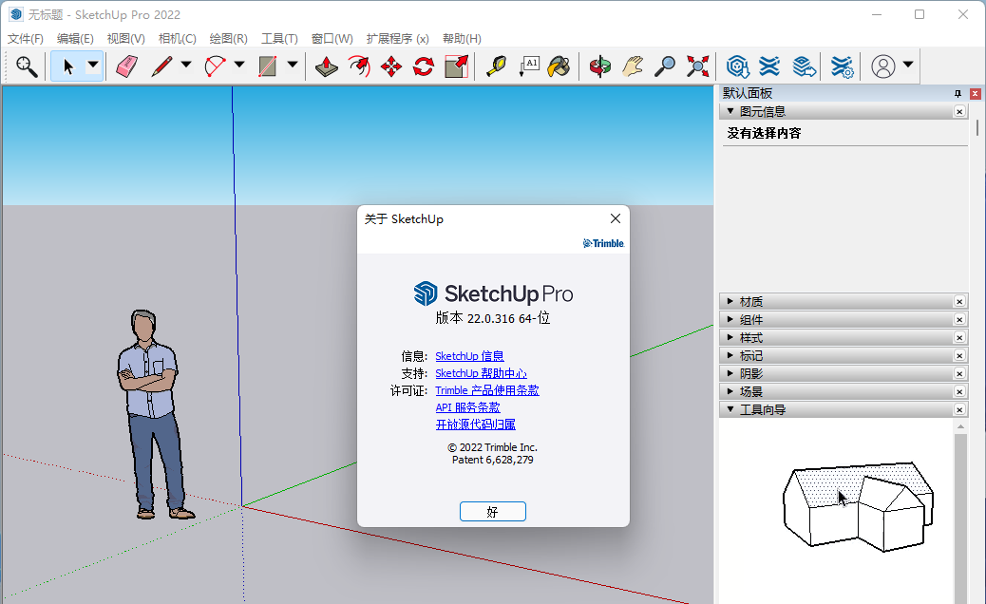Open the Trimble 产品使用条款 link
The width and height of the screenshot is (986, 604).
tap(487, 390)
